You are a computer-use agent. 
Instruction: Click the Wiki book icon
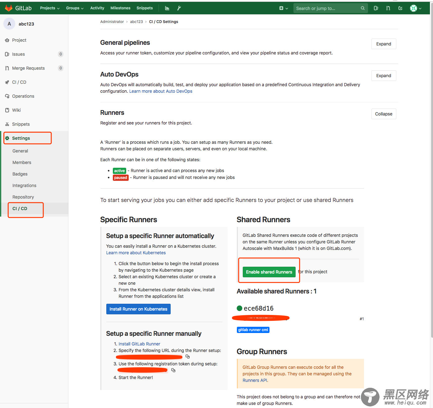click(x=7, y=110)
